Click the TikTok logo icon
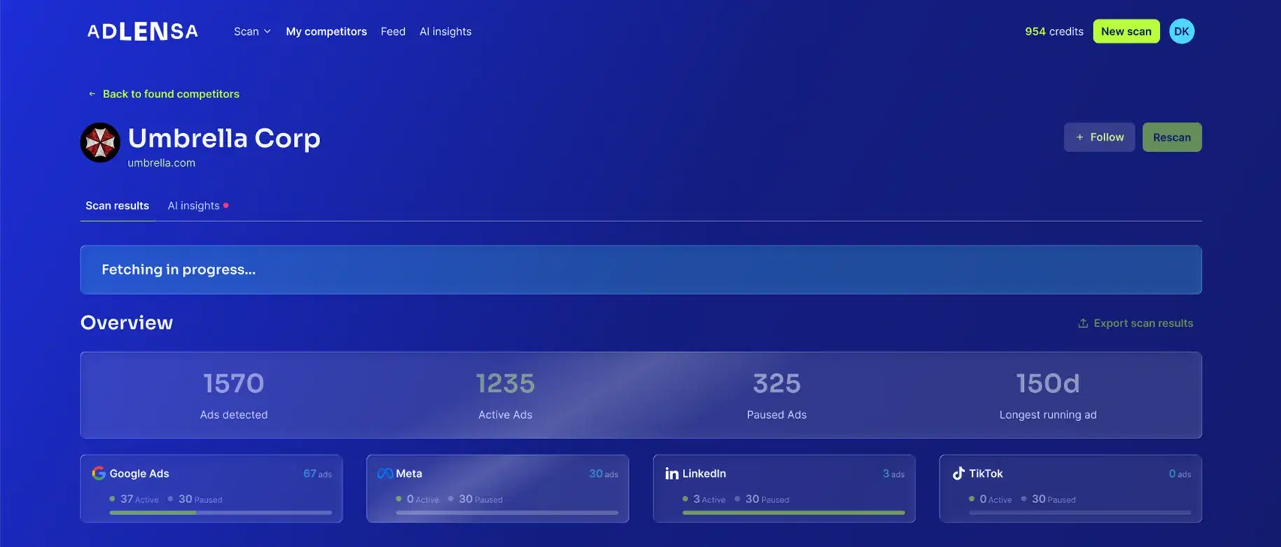 click(959, 473)
